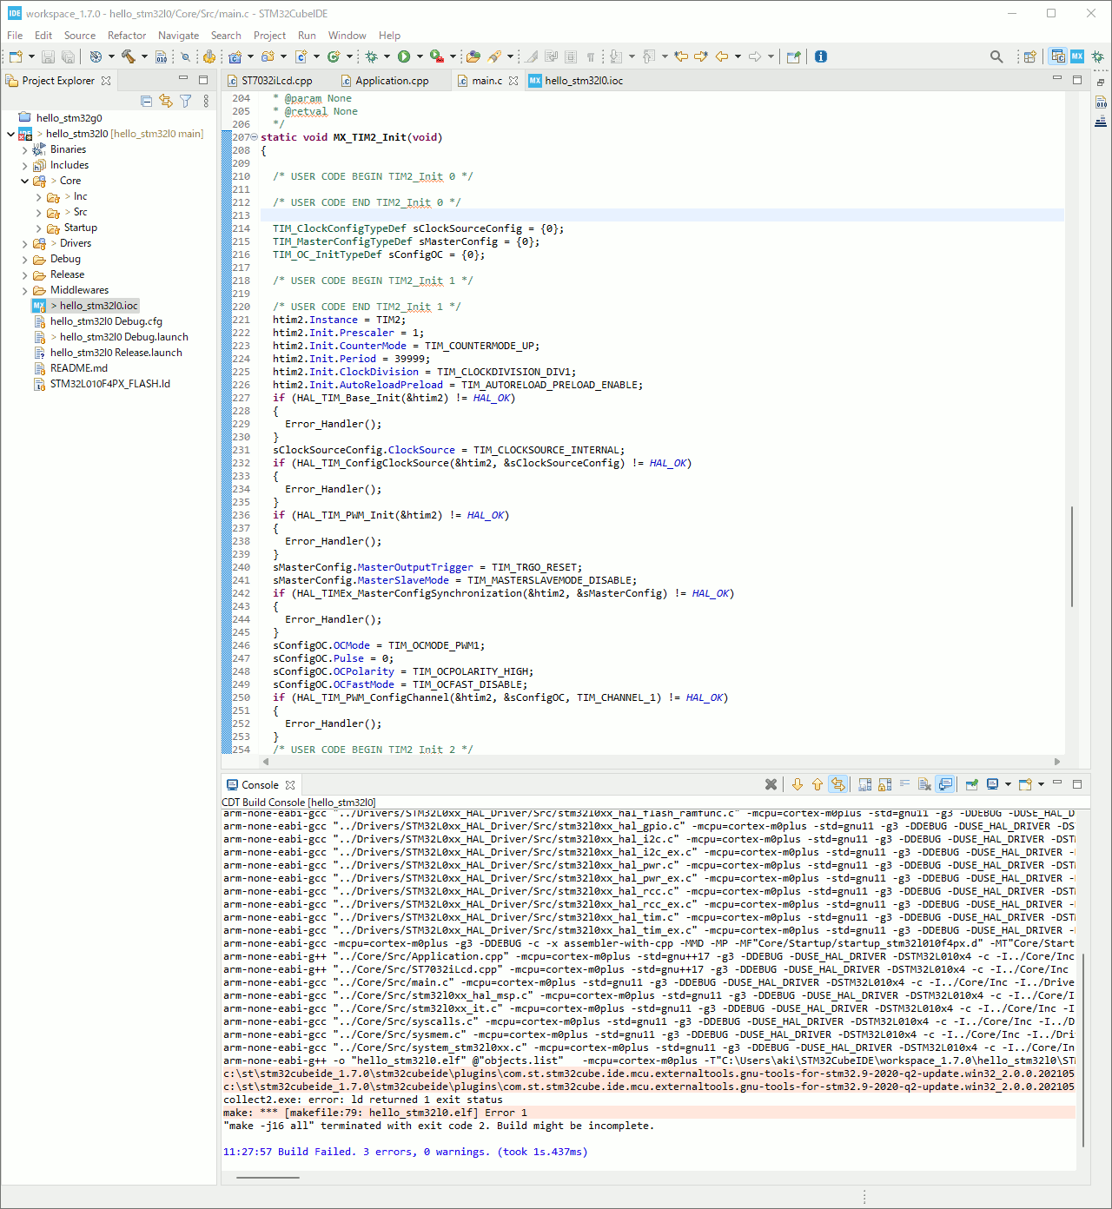Switch to the ST7032iLcd.cpp tab
The width and height of the screenshot is (1112, 1209).
point(277,81)
